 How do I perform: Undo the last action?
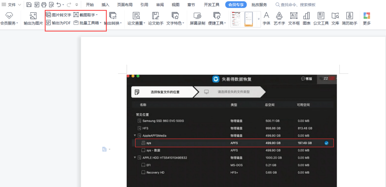tap(59, 4)
